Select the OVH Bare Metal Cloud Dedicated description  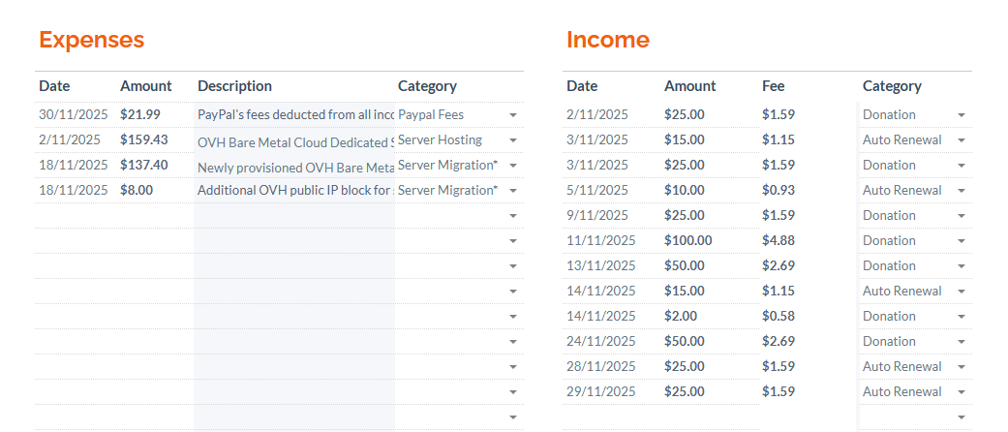294,141
